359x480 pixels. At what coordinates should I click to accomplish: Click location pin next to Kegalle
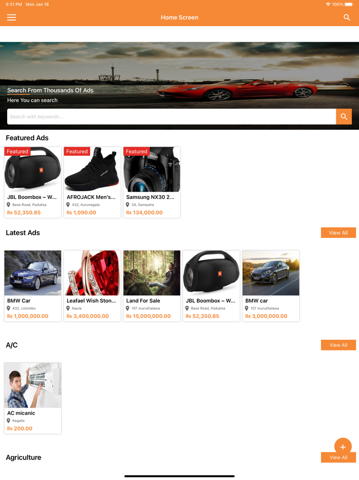tap(9, 420)
